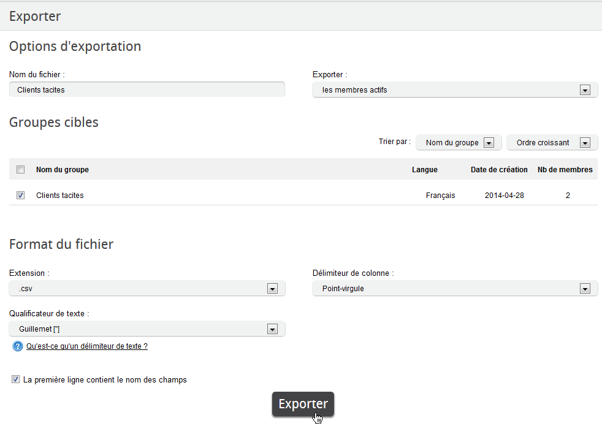
Task: Click the "Groupes cibles" heading
Action: [54, 122]
